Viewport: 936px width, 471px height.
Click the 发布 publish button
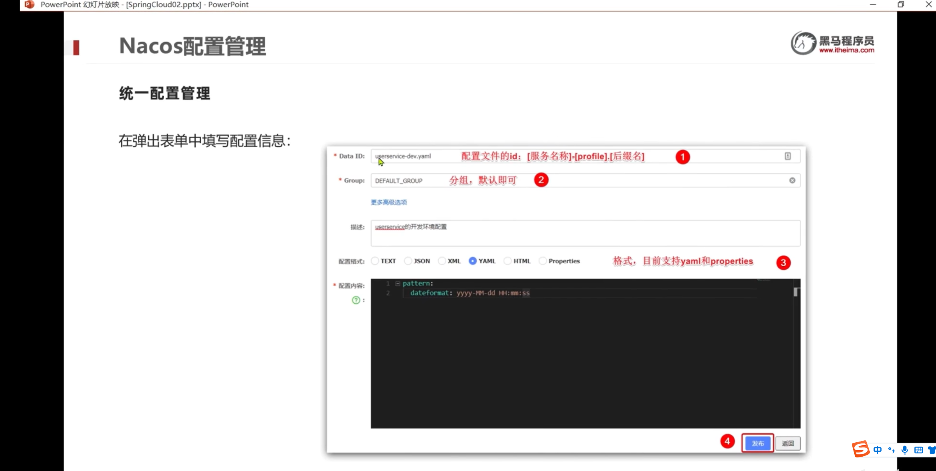pyautogui.click(x=757, y=443)
